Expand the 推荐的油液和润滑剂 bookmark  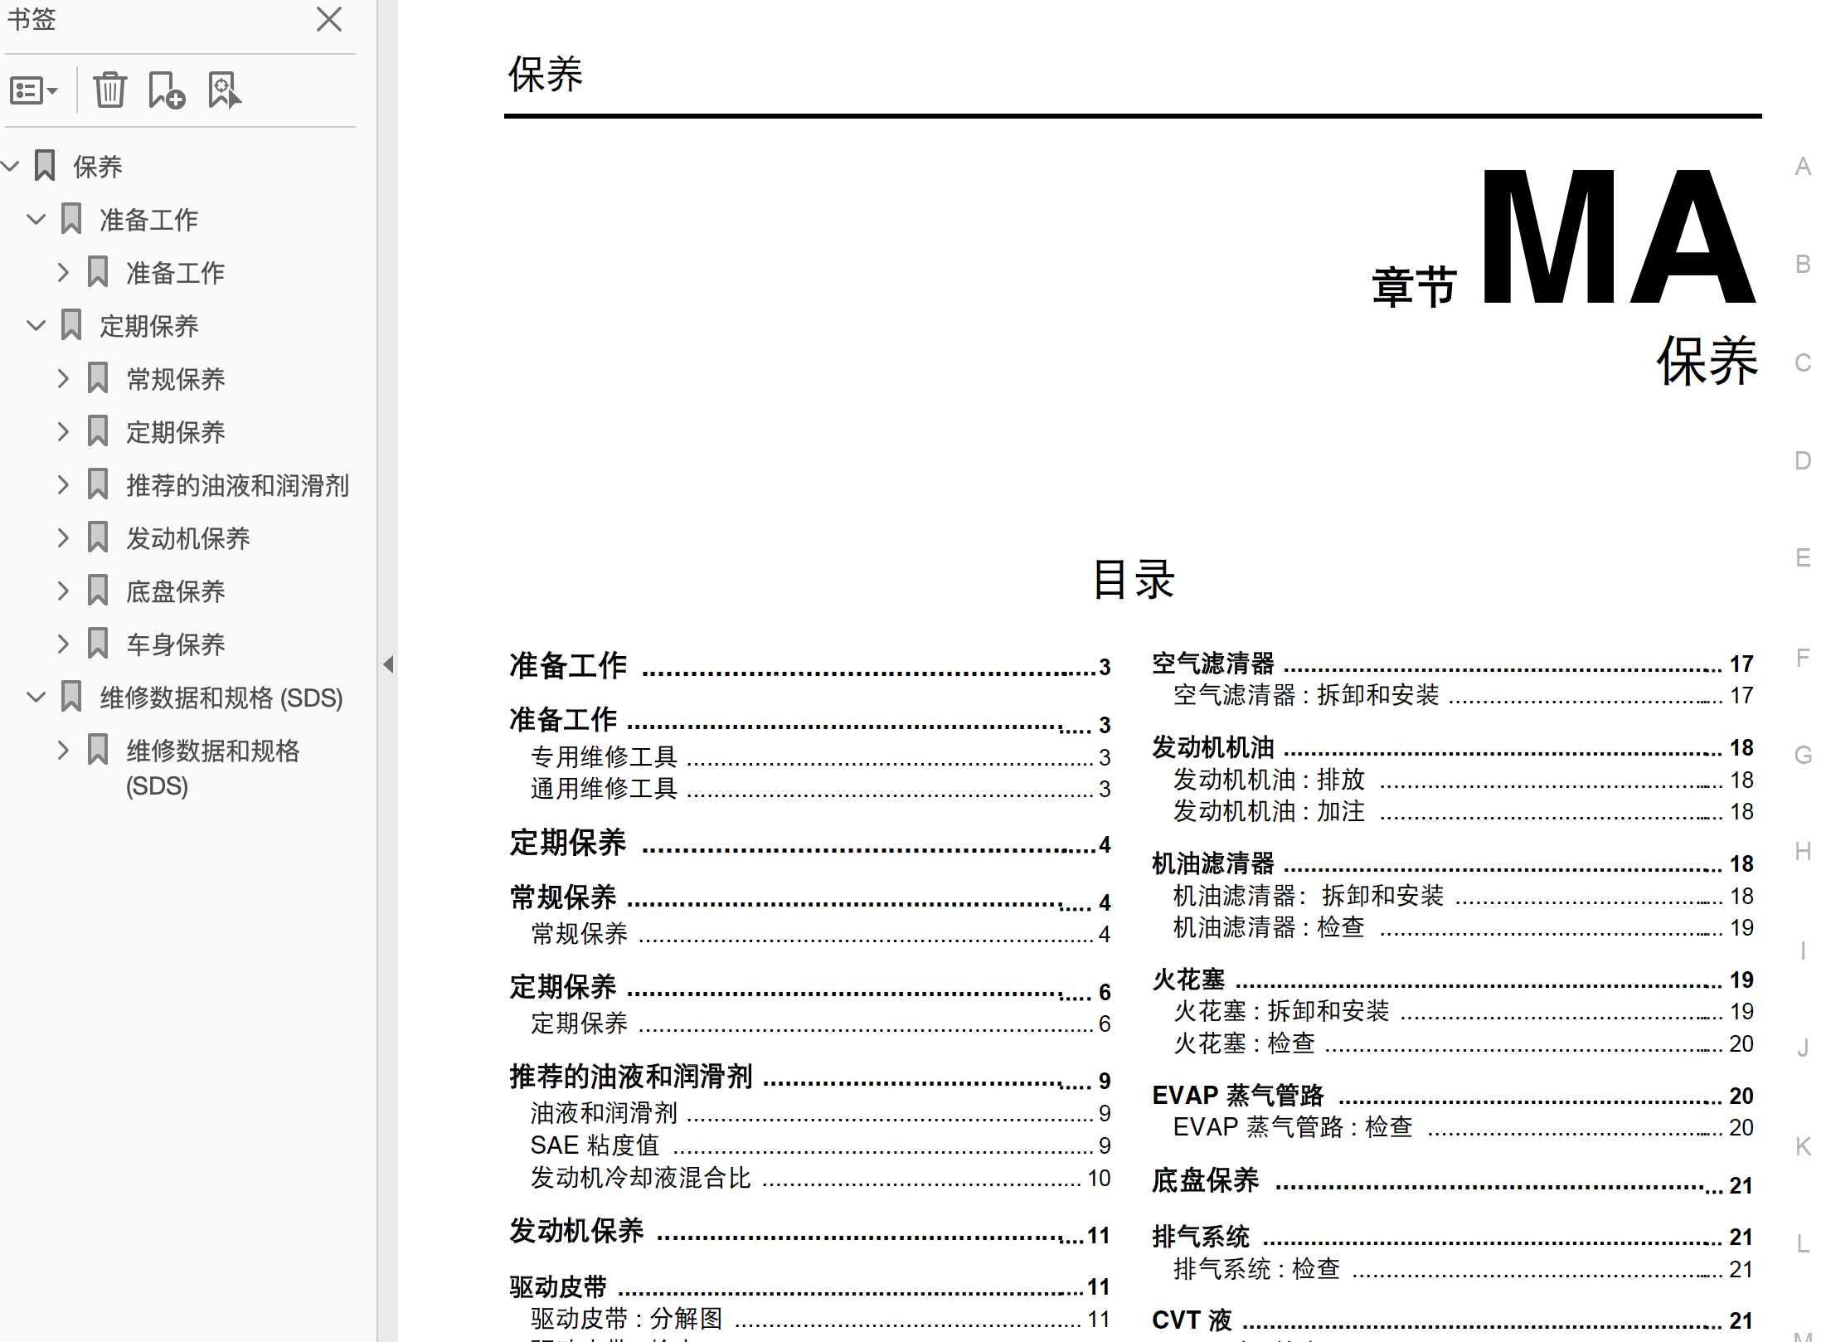click(63, 484)
